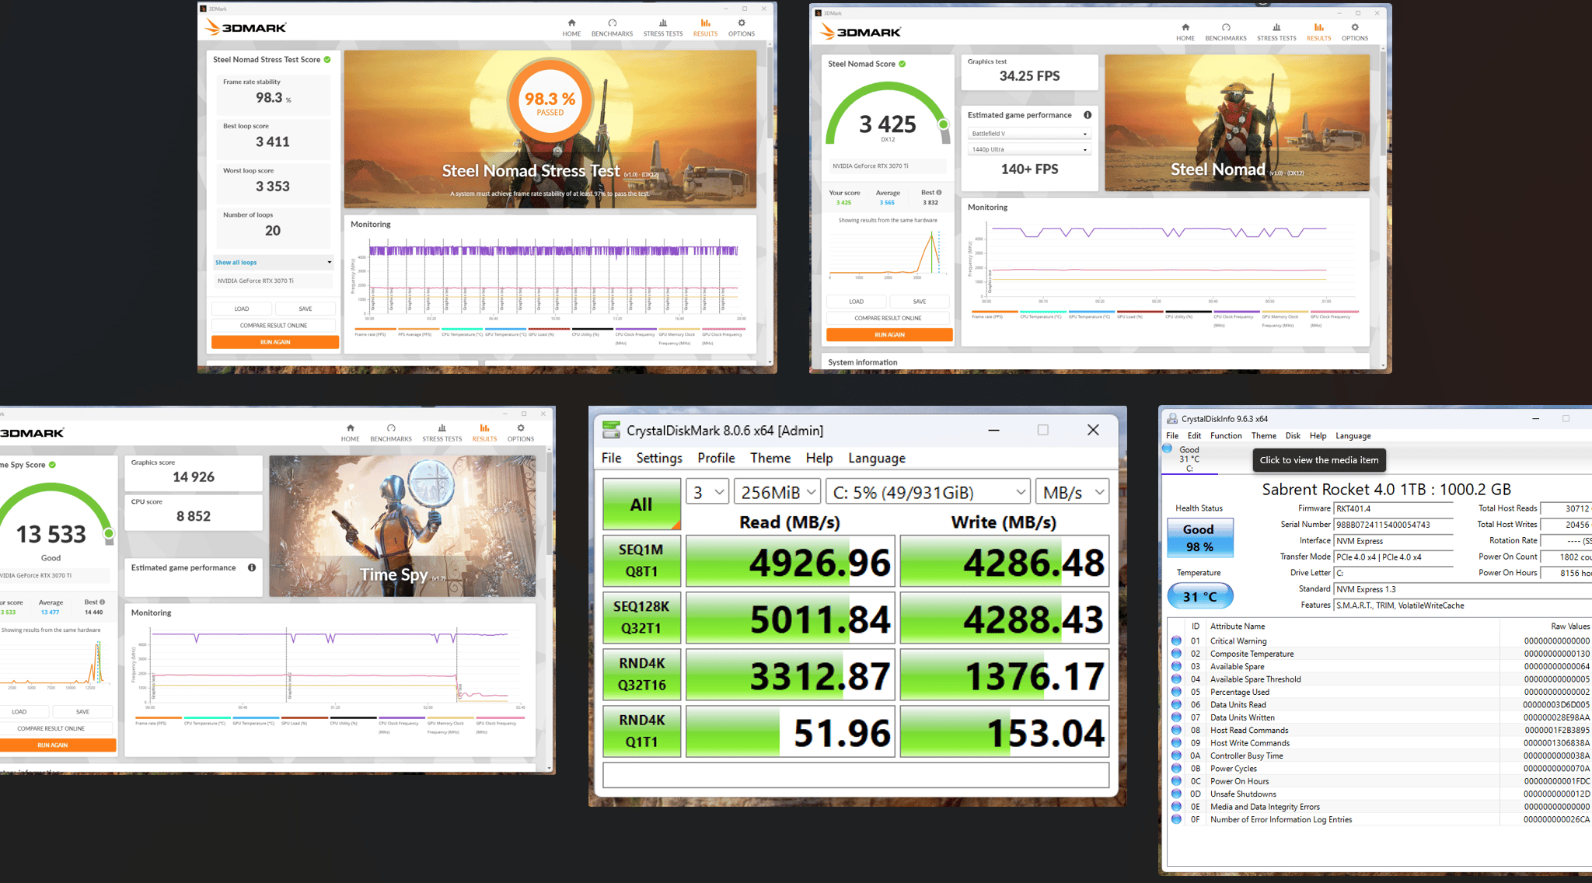Run the RND4K Q1T1 test
This screenshot has width=1592, height=883.
tap(642, 731)
